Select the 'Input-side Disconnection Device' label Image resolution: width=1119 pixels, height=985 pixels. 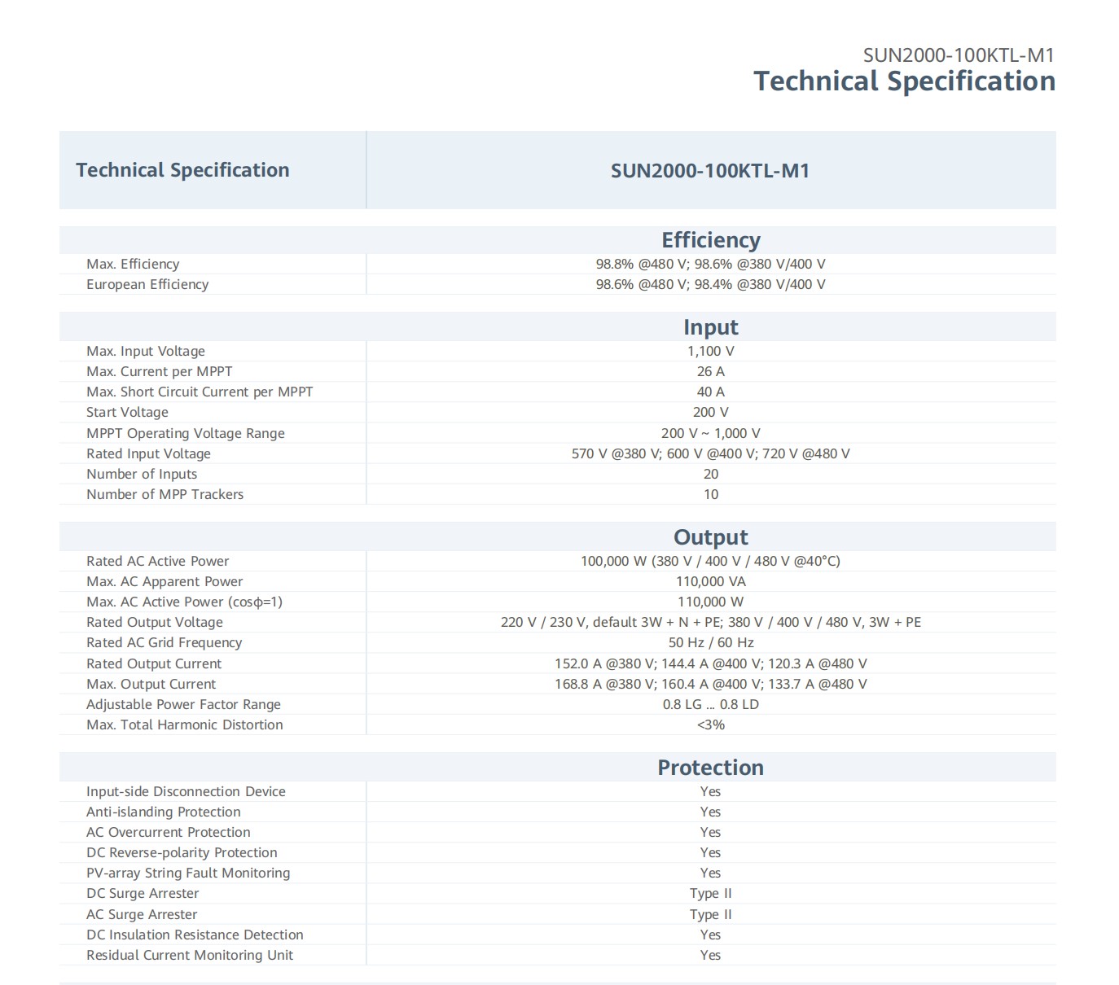click(x=186, y=791)
